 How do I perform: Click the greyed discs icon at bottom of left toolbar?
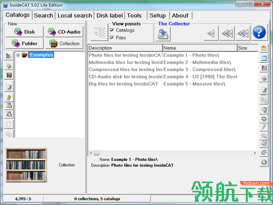pyautogui.click(x=9, y=134)
